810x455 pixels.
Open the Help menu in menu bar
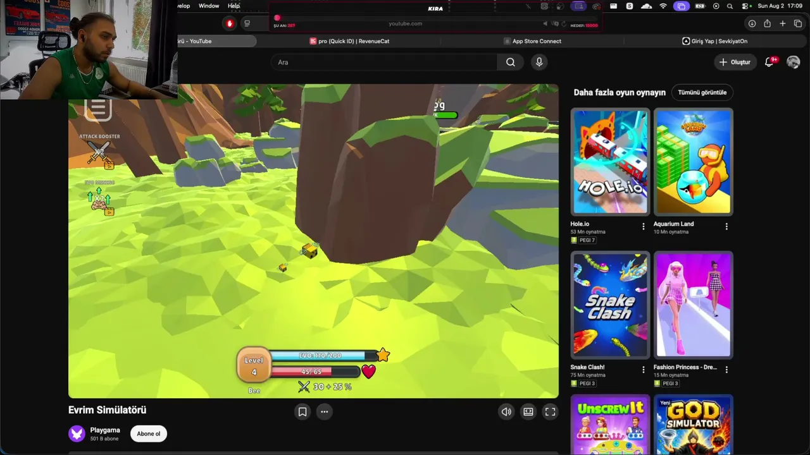tap(234, 6)
